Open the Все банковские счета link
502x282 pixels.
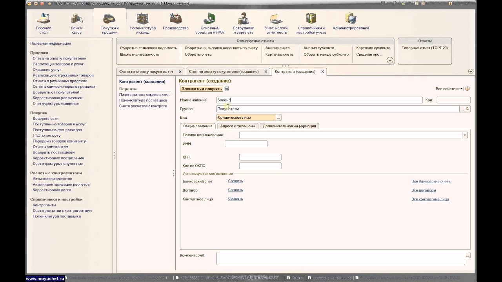[431, 181]
